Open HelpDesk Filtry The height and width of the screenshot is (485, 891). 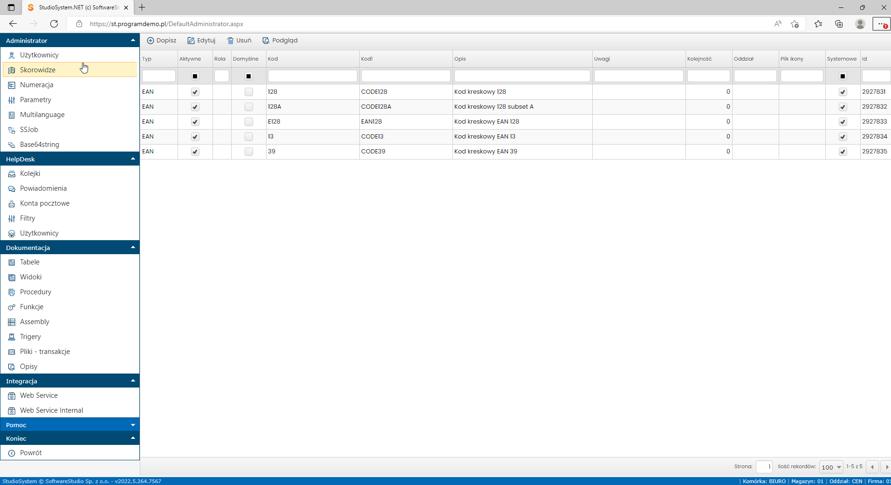pos(27,218)
